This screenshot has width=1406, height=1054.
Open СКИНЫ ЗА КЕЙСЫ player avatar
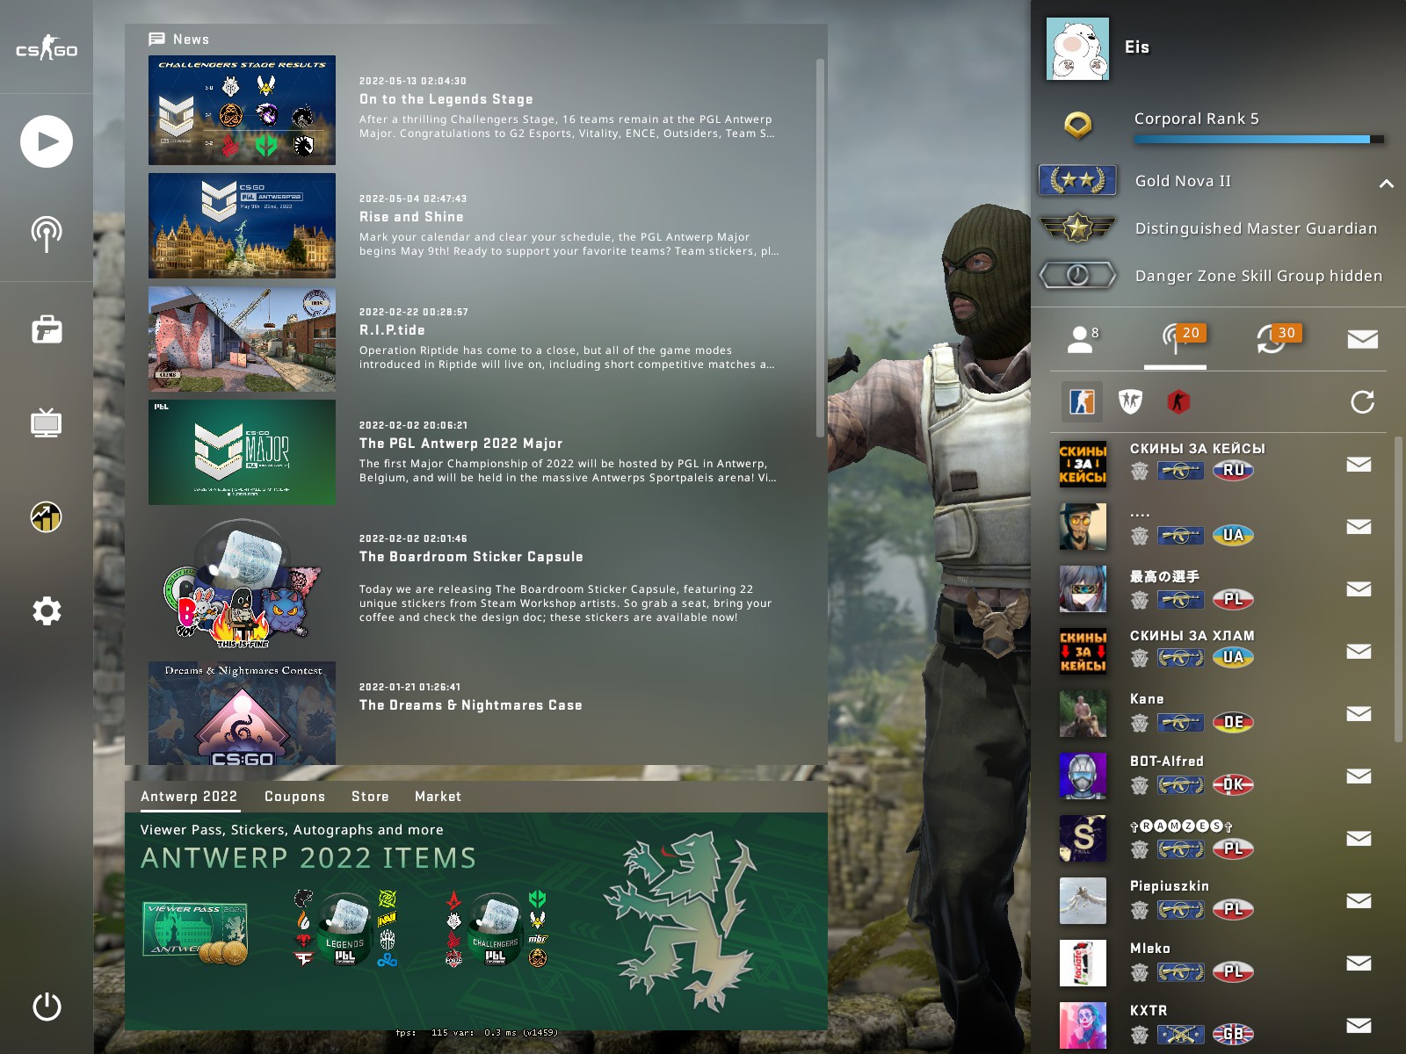tap(1083, 464)
